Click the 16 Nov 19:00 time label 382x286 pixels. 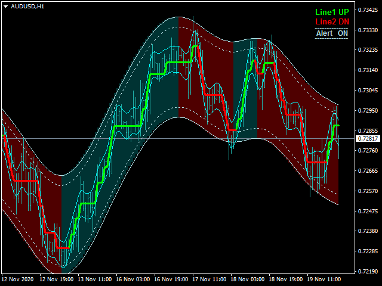pos(171,279)
